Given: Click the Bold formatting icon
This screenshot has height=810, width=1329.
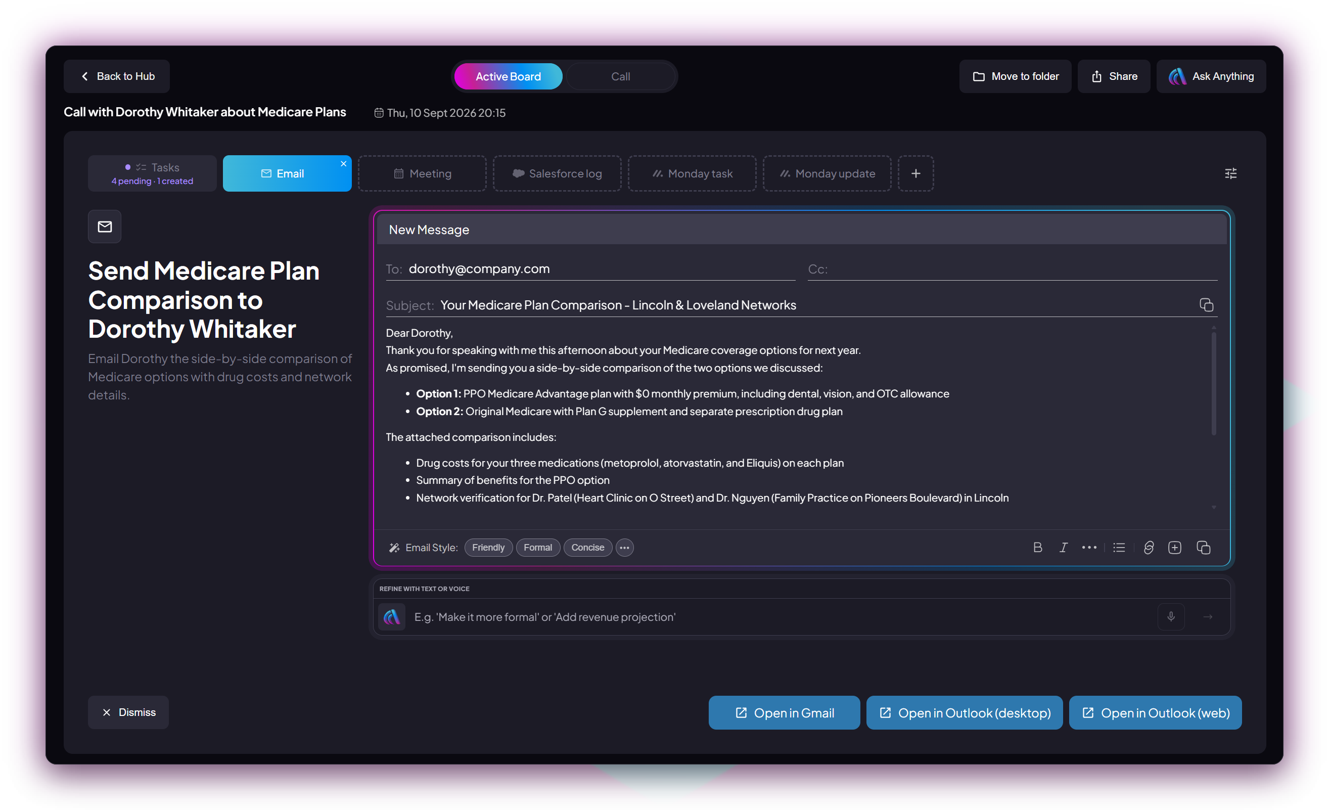Looking at the screenshot, I should 1037,547.
